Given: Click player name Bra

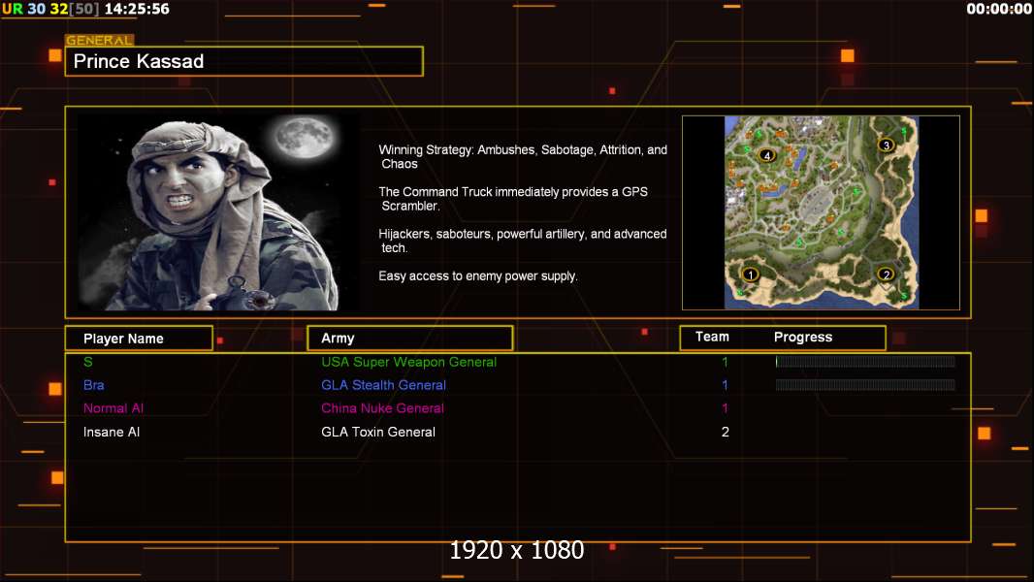Looking at the screenshot, I should (x=94, y=385).
